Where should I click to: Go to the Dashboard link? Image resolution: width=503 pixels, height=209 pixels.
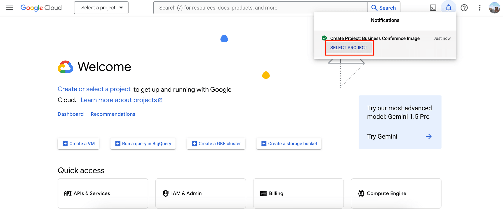(x=71, y=114)
